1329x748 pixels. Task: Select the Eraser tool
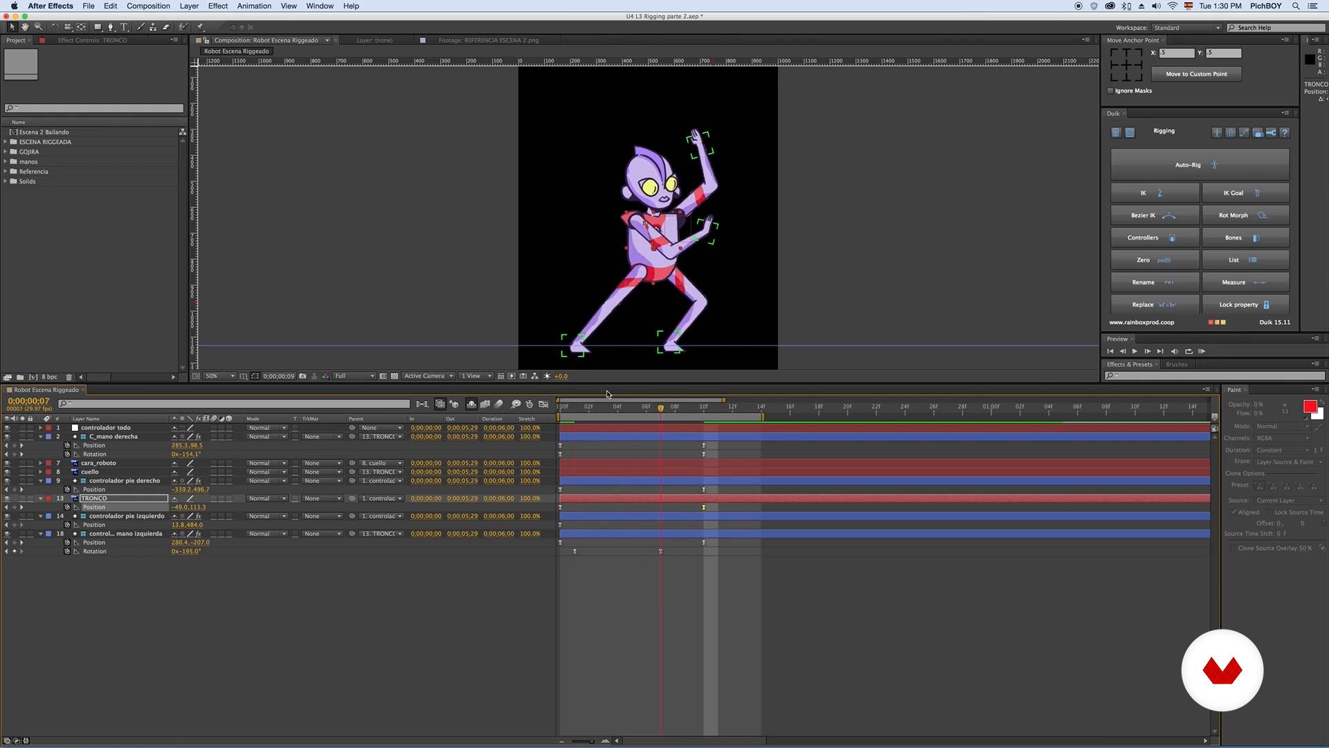pyautogui.click(x=166, y=27)
